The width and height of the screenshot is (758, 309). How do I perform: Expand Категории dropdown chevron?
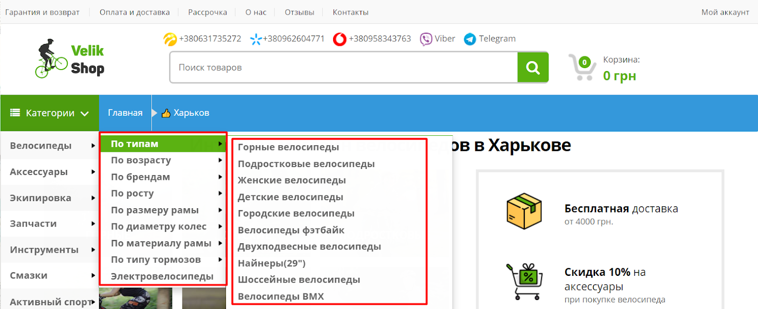click(85, 114)
